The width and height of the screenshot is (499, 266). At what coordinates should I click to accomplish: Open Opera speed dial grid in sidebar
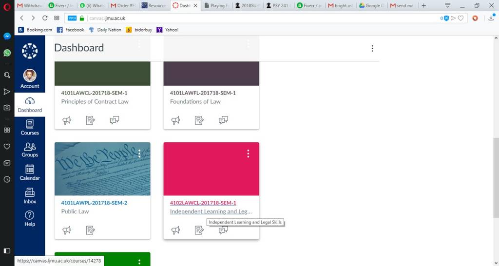click(x=7, y=130)
